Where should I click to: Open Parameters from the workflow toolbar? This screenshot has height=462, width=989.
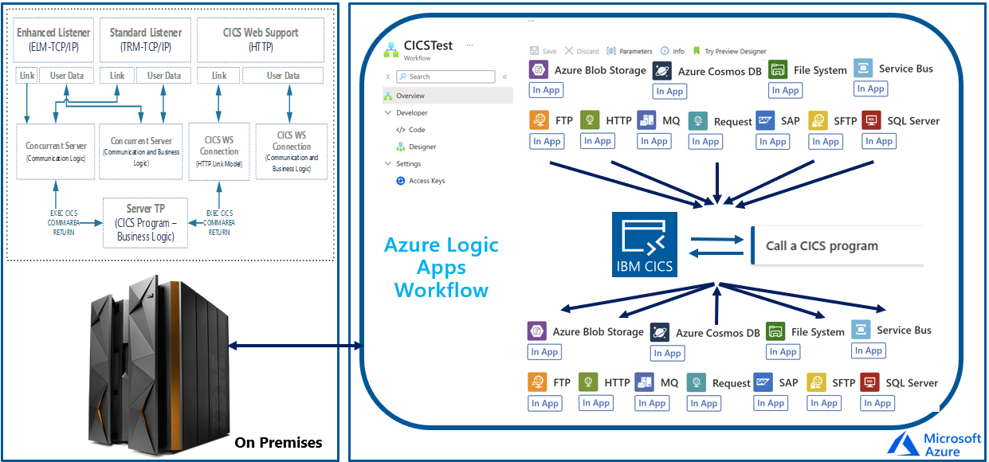point(630,51)
